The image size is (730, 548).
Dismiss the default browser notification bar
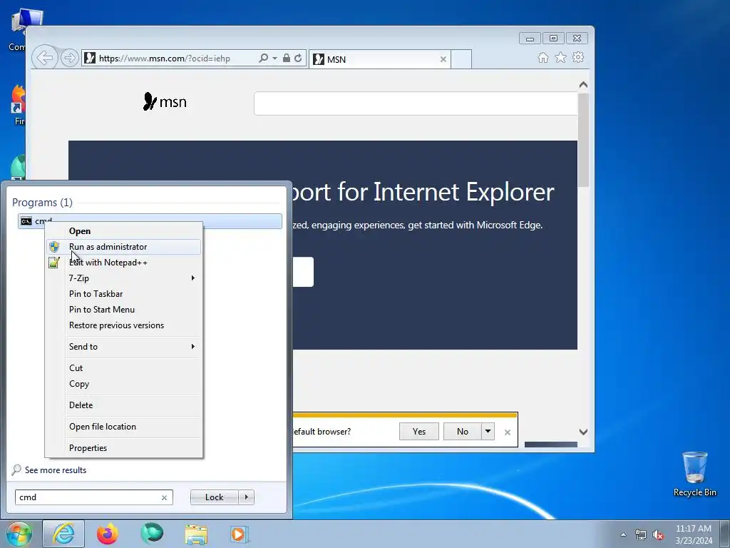pyautogui.click(x=508, y=432)
